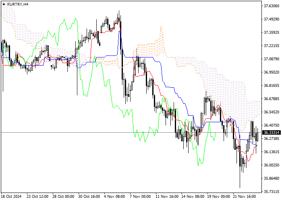Click the 37.35925 price axis label
Image resolution: width=282 pixels, height=201 pixels.
coord(272,33)
